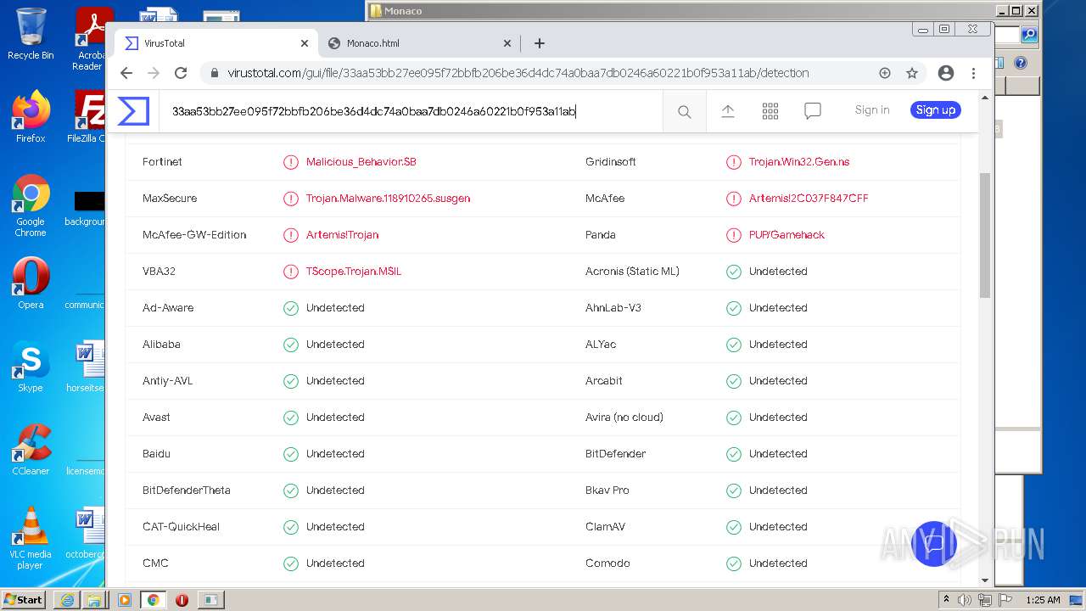The height and width of the screenshot is (611, 1086).
Task: Click the ClamAV vendor name
Action: (605, 527)
